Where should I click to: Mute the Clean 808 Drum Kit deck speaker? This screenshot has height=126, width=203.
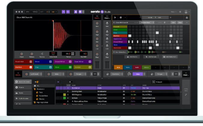click(x=114, y=22)
